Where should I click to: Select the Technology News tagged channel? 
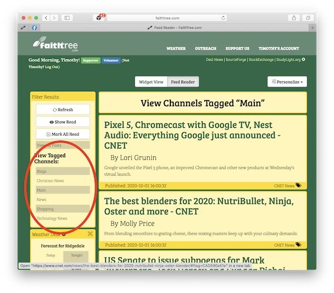pos(63,218)
